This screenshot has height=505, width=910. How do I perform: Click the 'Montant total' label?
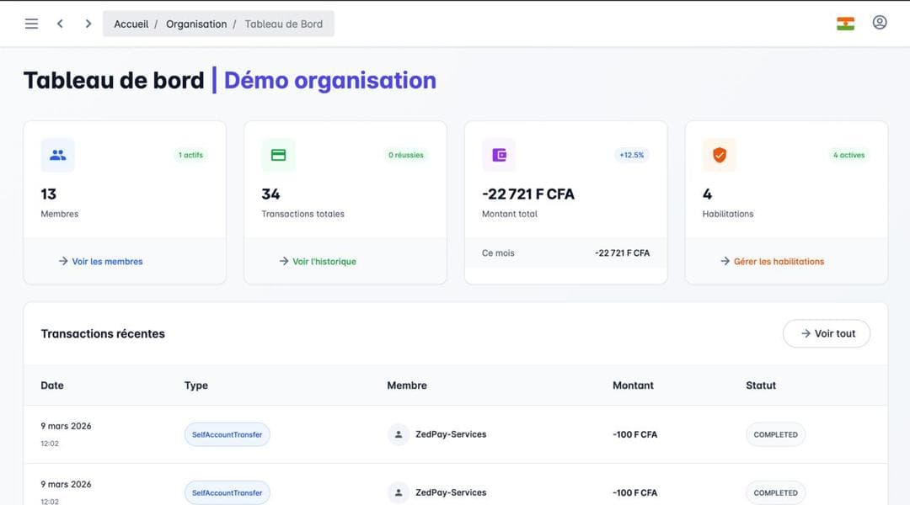tap(510, 214)
